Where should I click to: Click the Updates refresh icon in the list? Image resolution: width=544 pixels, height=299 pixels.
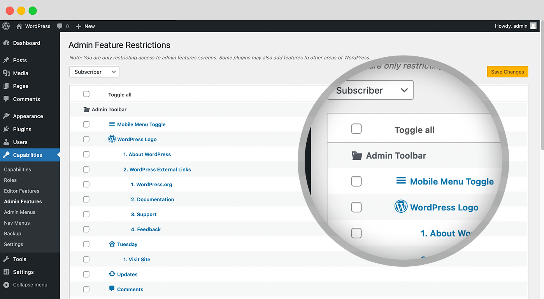coord(112,274)
